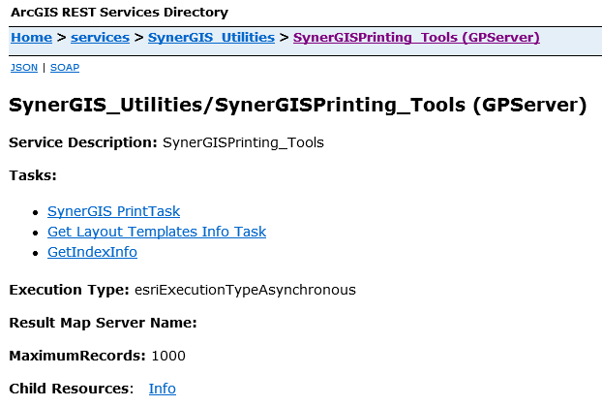This screenshot has width=602, height=406.
Task: Click the Child Resources label
Action: pos(71,389)
